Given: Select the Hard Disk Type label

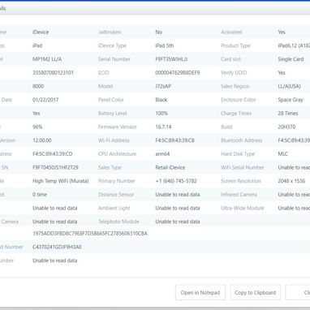Looking at the screenshot, I should click(x=238, y=153).
